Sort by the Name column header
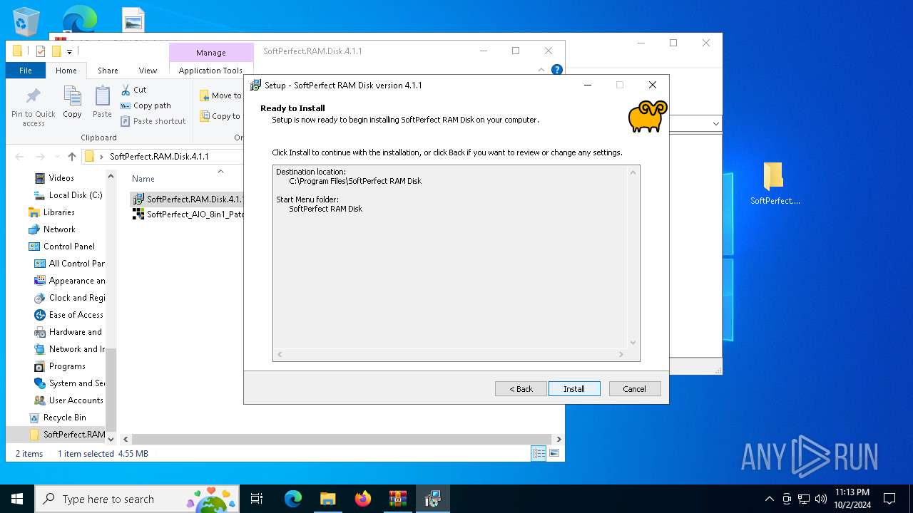 (143, 179)
